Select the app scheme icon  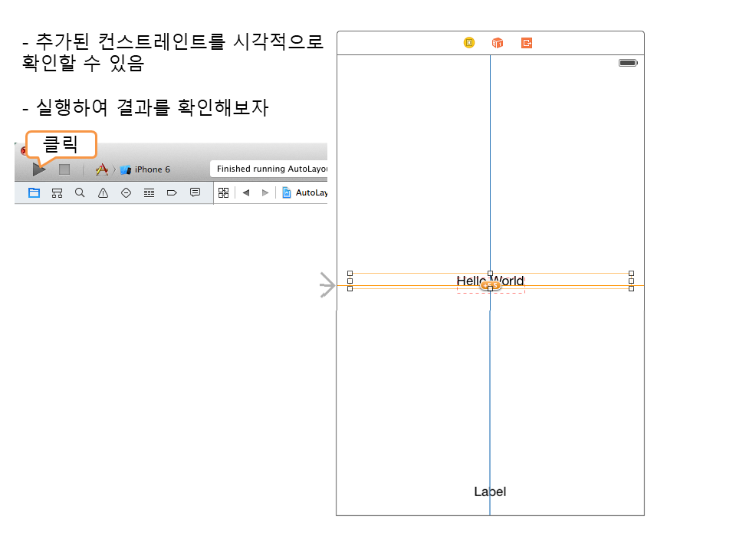tap(100, 169)
